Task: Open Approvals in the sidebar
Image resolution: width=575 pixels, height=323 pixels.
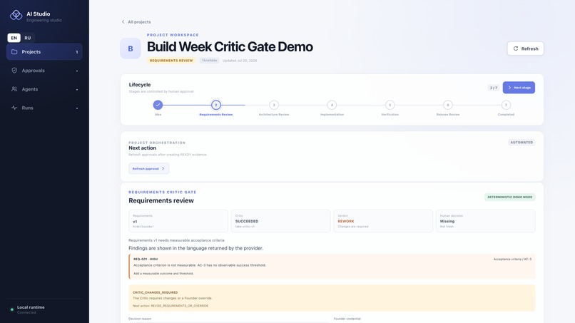Action: (44, 71)
